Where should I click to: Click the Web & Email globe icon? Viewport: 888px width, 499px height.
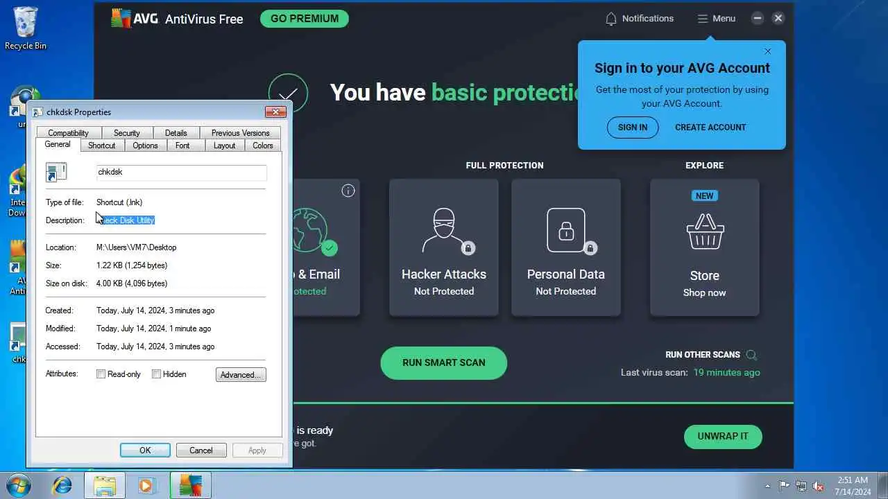(x=310, y=230)
